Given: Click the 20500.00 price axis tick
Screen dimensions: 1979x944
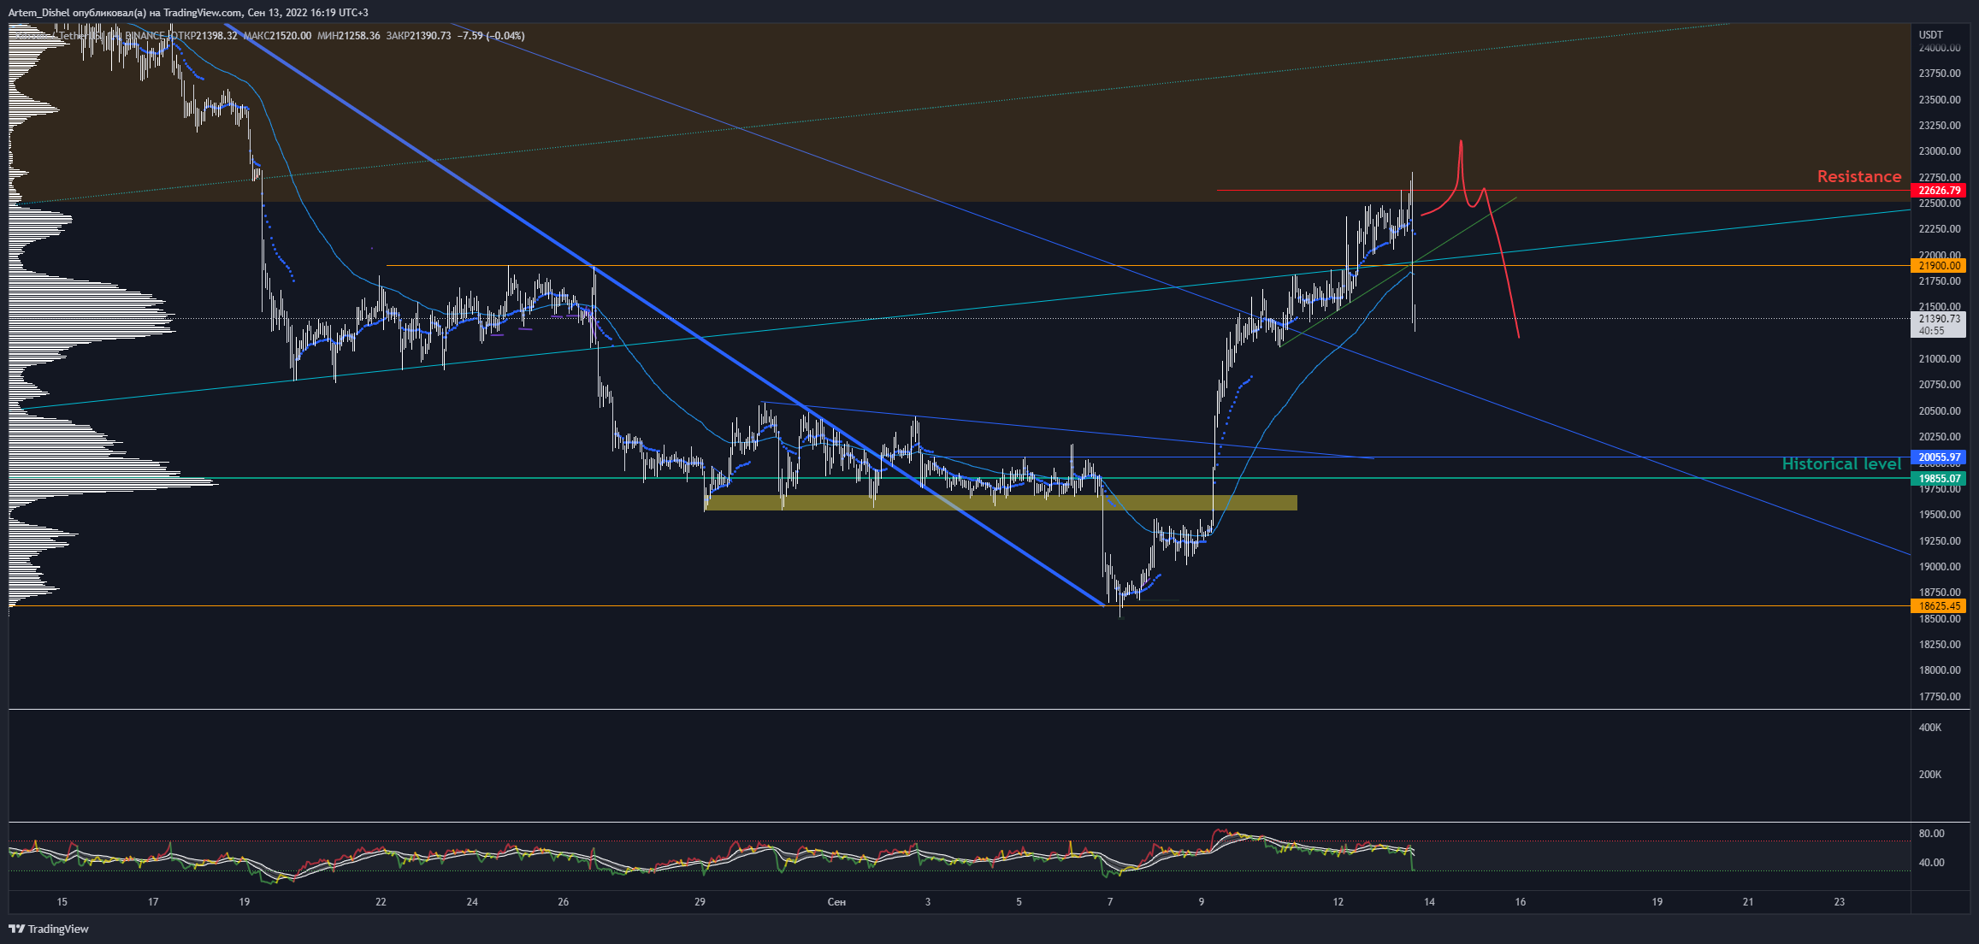Looking at the screenshot, I should (x=1940, y=411).
